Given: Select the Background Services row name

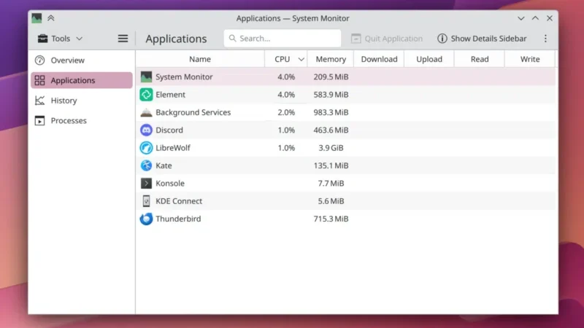Looking at the screenshot, I should pyautogui.click(x=193, y=112).
